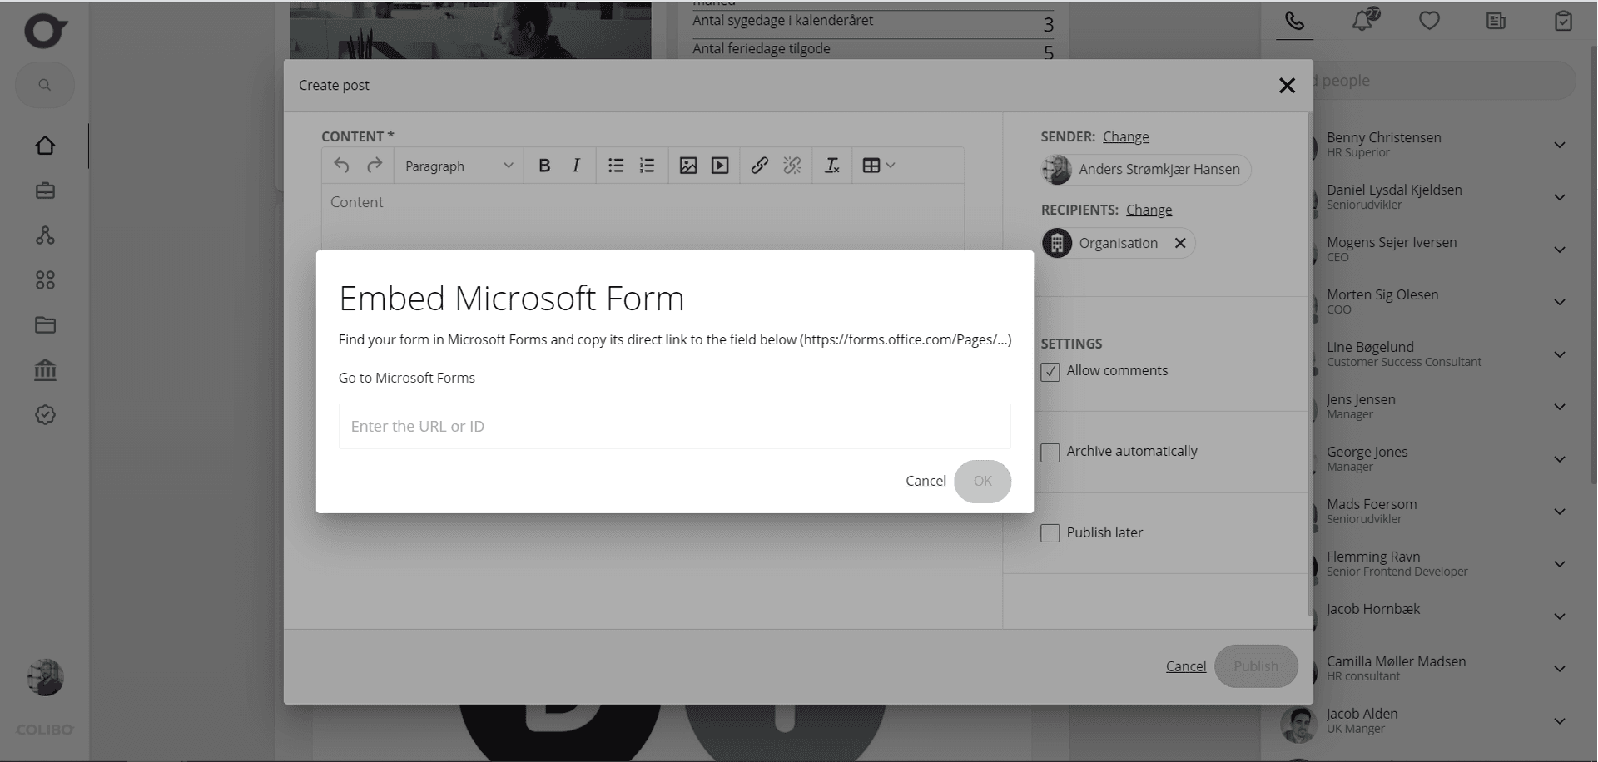The image size is (1598, 762).
Task: Clear text formatting
Action: tap(832, 166)
